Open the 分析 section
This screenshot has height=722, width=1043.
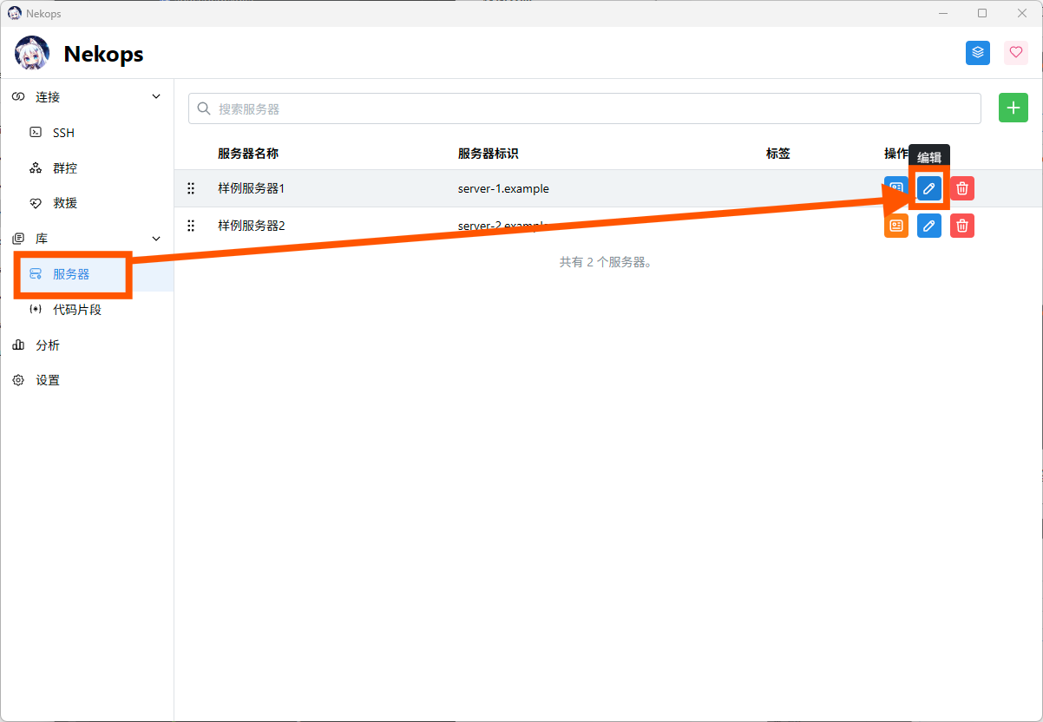point(48,345)
